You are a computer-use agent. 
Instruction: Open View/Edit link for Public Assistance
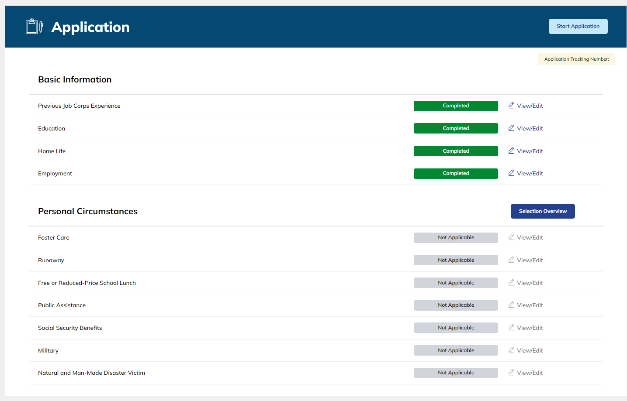tap(530, 305)
